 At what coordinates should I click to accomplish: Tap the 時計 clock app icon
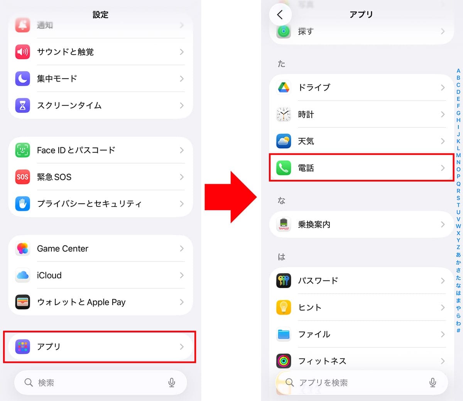point(284,114)
